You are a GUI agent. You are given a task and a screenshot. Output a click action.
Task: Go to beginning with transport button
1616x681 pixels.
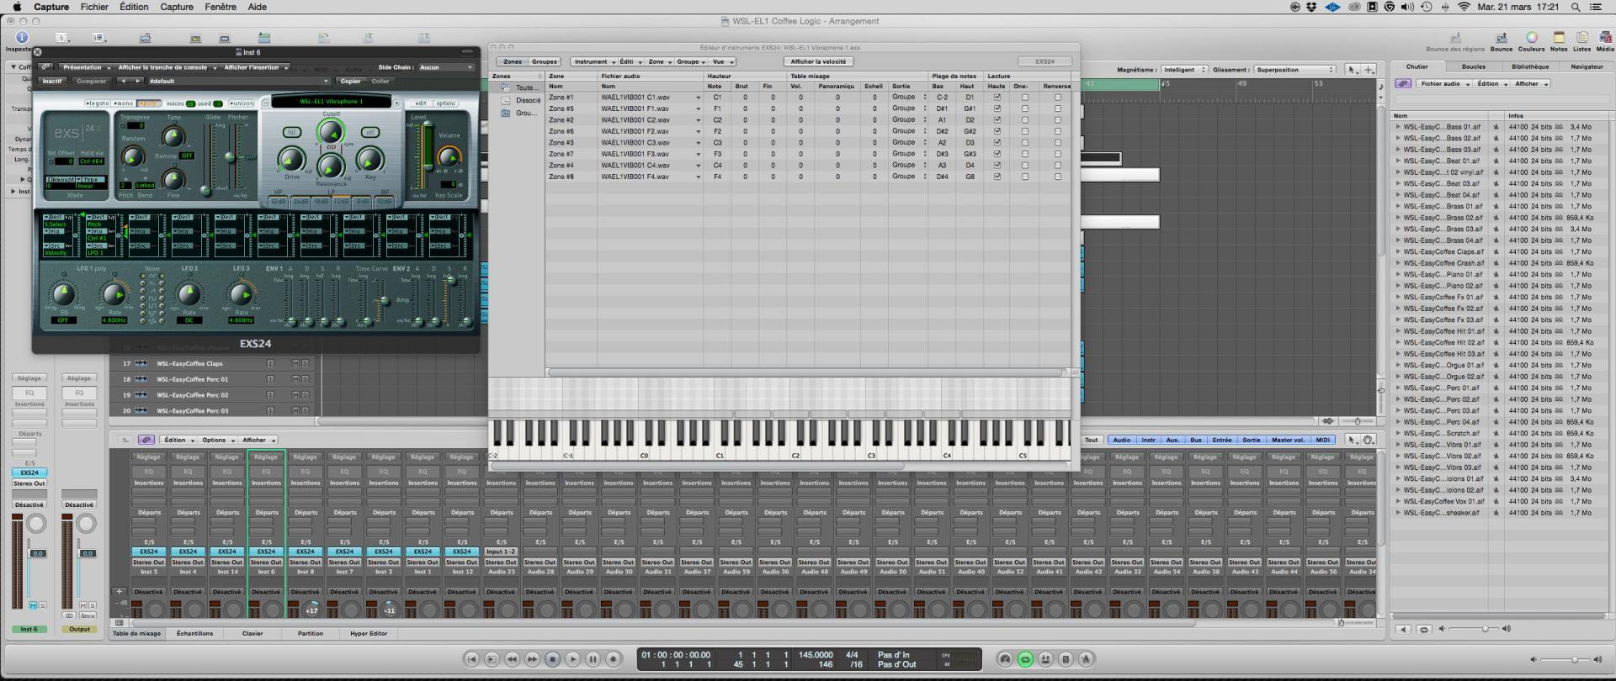coord(472,659)
